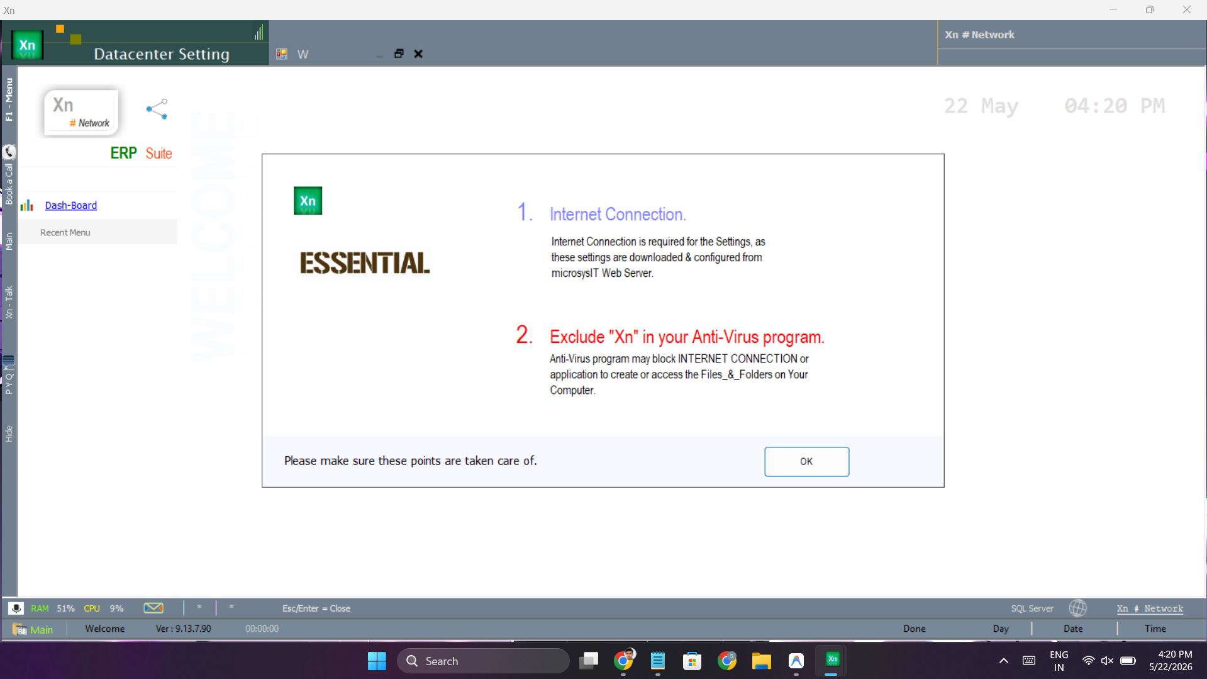Viewport: 1207px width, 679px height.
Task: Click the SQL Server label
Action: [1032, 609]
